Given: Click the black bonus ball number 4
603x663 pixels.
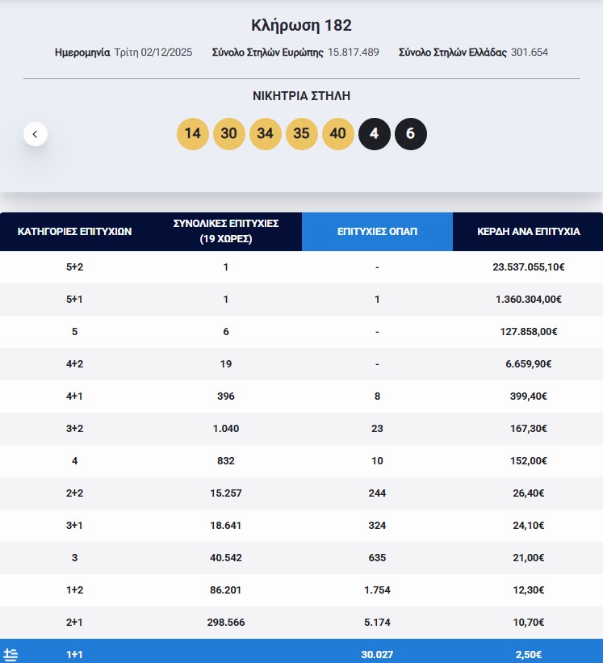Looking at the screenshot, I should (x=374, y=134).
